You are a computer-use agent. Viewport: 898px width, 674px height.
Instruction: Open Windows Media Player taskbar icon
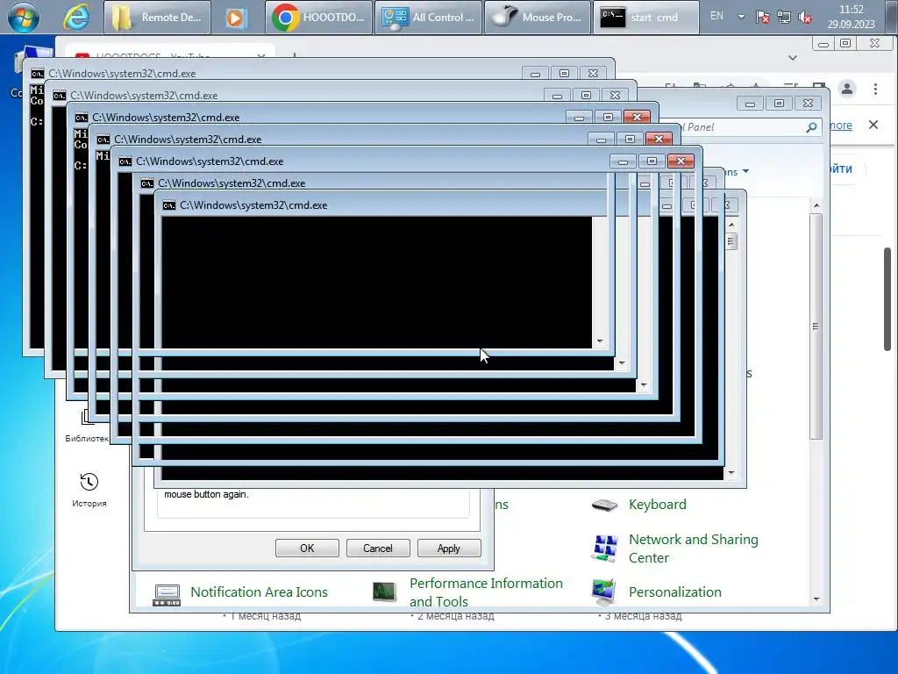[234, 18]
